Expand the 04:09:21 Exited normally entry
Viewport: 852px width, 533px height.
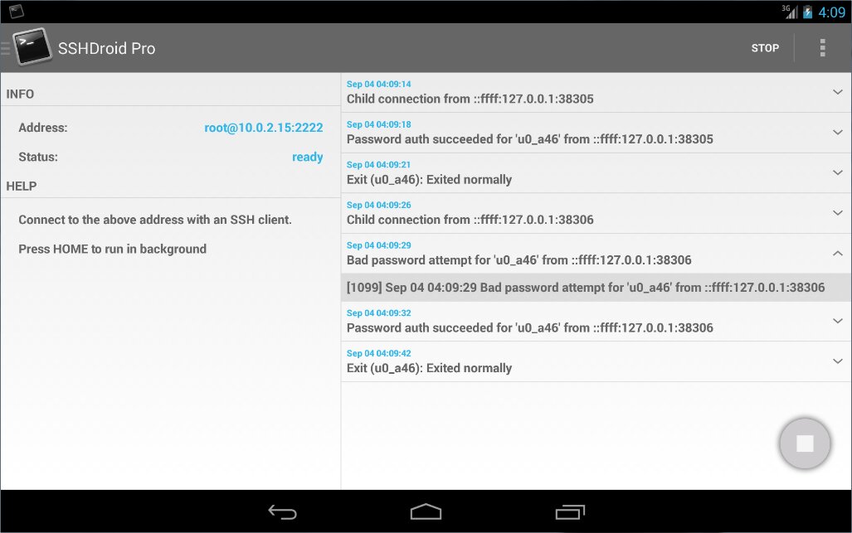point(838,172)
